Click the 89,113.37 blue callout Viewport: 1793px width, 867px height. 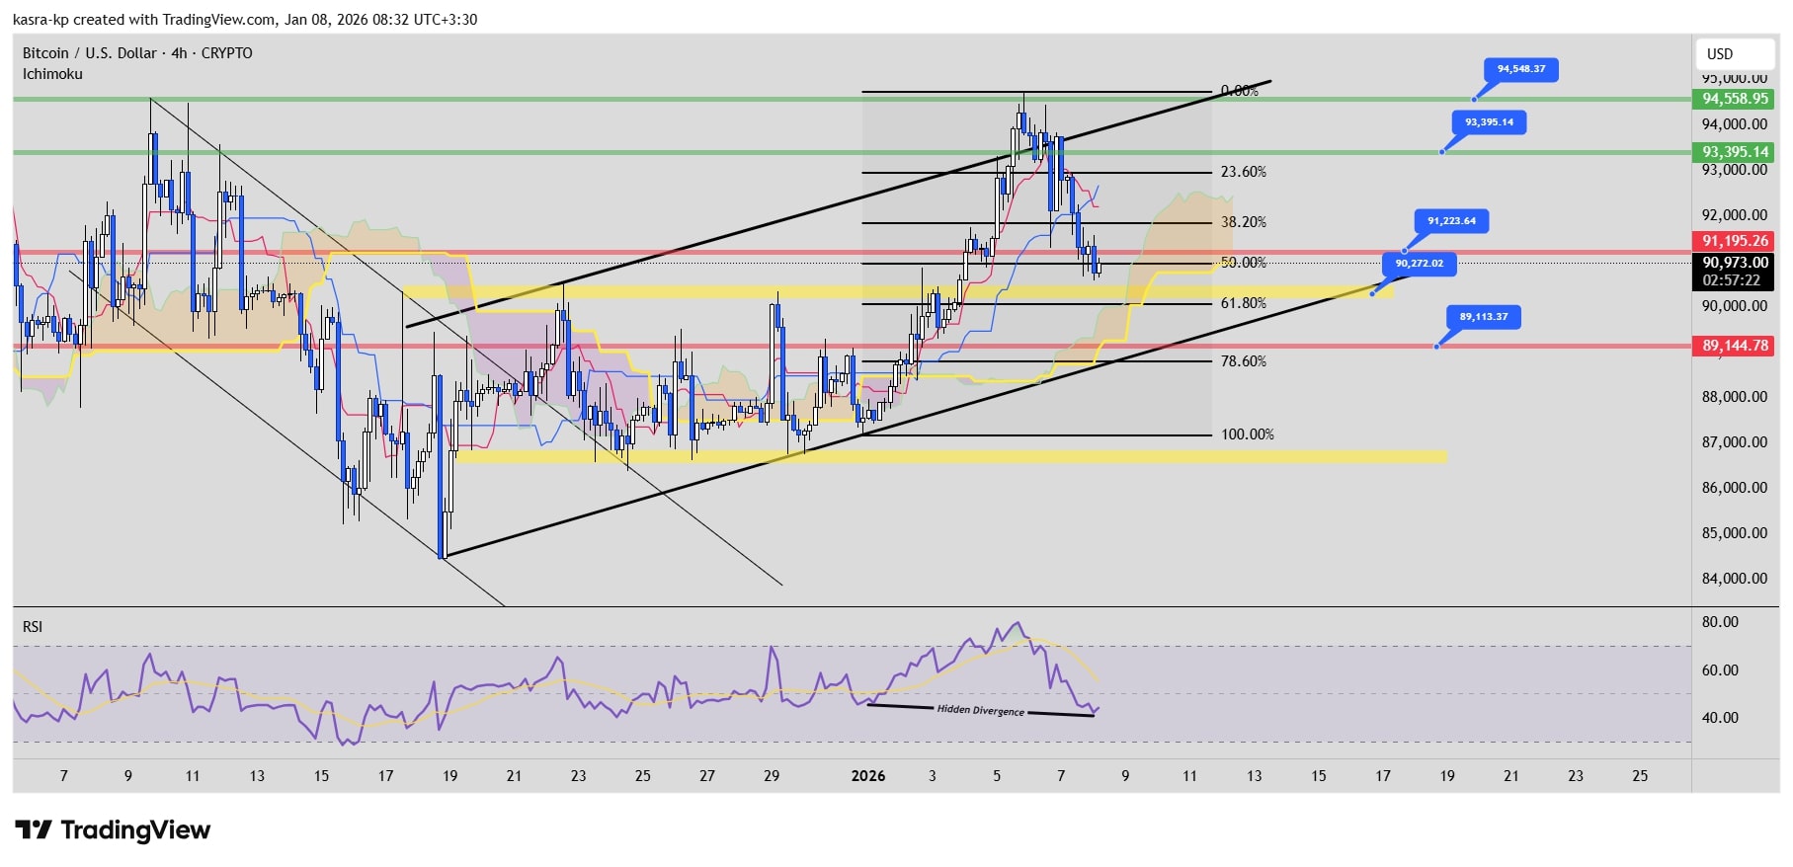tap(1483, 317)
